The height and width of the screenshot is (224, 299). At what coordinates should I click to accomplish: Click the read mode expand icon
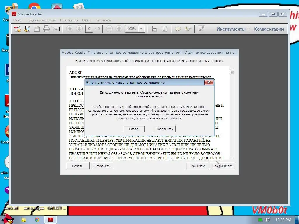(201, 29)
